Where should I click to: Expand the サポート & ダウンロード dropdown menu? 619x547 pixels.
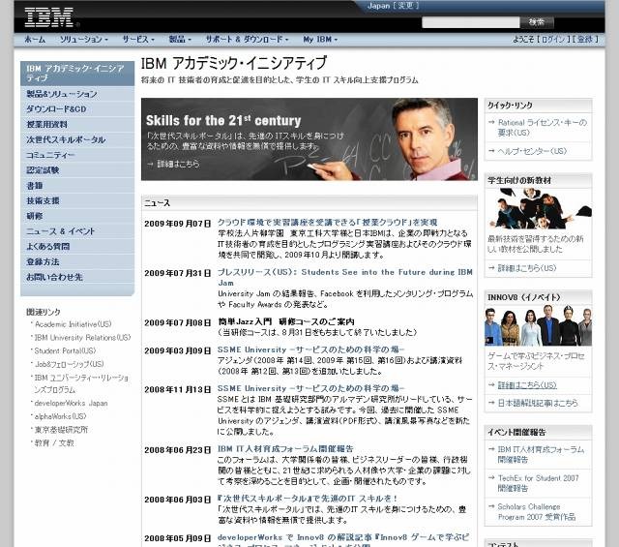click(x=248, y=40)
